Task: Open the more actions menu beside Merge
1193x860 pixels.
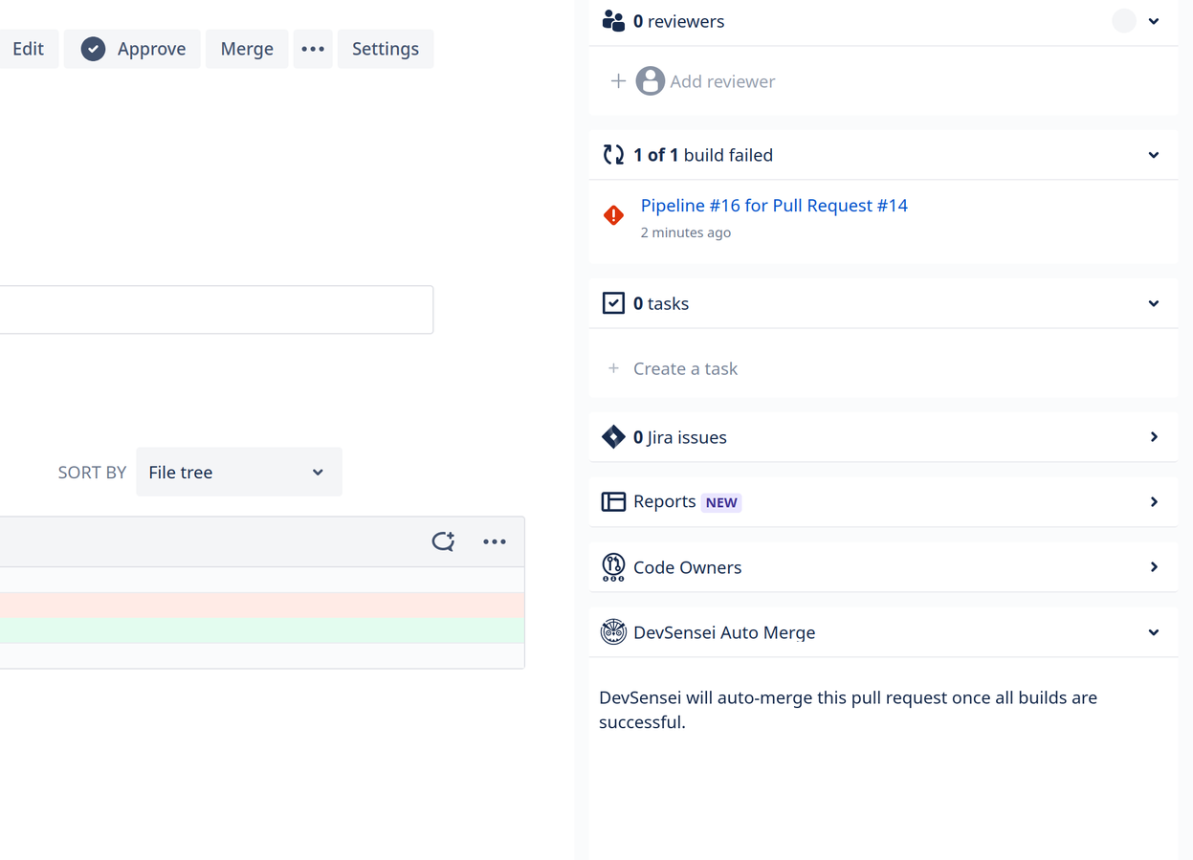Action: [x=313, y=49]
